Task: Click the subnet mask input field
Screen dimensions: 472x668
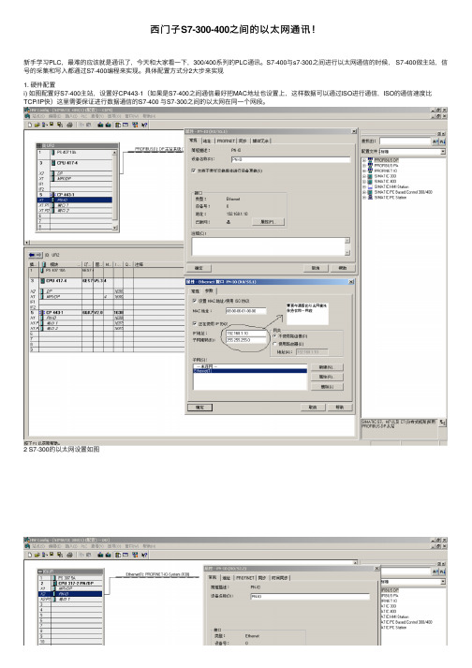Action: (x=245, y=340)
